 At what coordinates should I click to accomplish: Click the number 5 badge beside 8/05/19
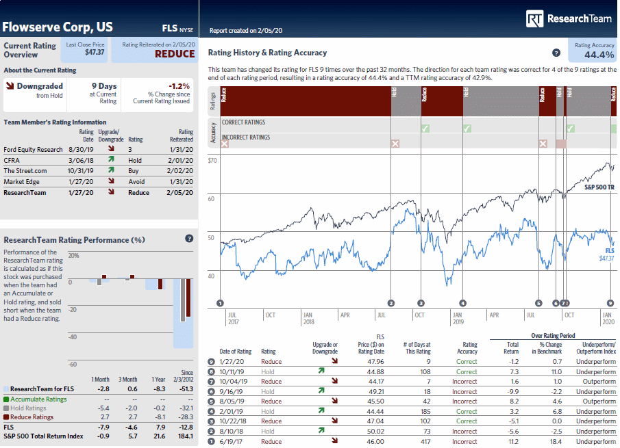pyautogui.click(x=212, y=401)
